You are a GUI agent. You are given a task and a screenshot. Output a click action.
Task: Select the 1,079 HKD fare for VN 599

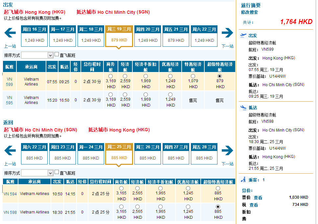193,76
